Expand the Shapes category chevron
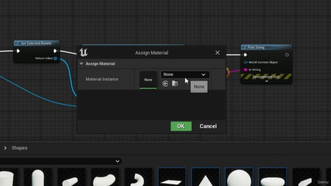Image resolution: width=331 pixels, height=186 pixels. 5,148
